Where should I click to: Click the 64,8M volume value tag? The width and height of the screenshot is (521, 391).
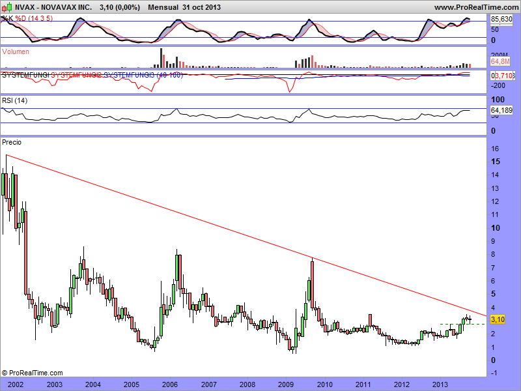tap(499, 61)
